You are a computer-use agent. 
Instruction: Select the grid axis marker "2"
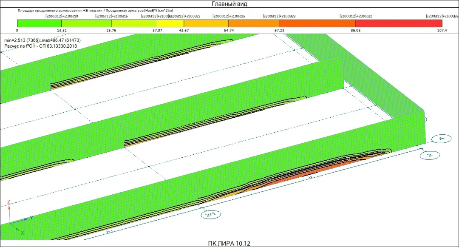click(430, 155)
